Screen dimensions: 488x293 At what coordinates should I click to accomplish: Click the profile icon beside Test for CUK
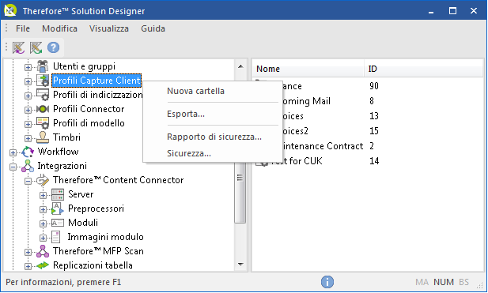point(262,162)
